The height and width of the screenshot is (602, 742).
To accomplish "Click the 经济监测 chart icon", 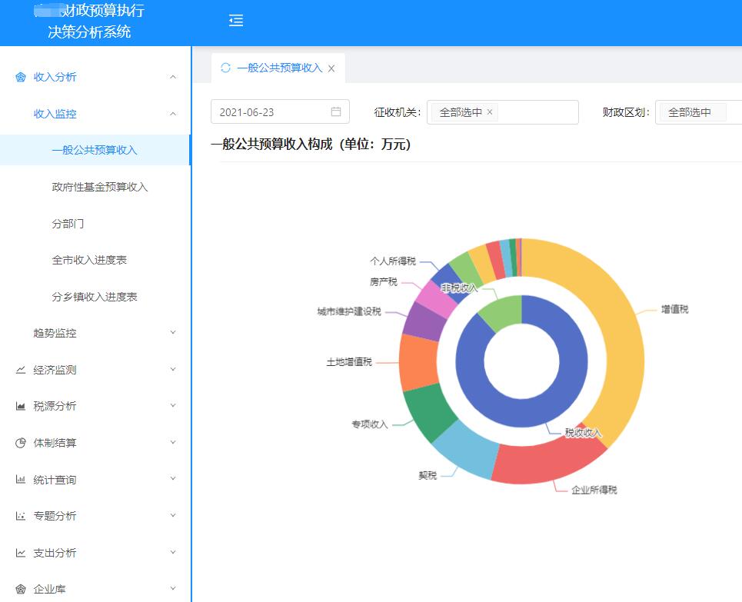I will click(21, 370).
